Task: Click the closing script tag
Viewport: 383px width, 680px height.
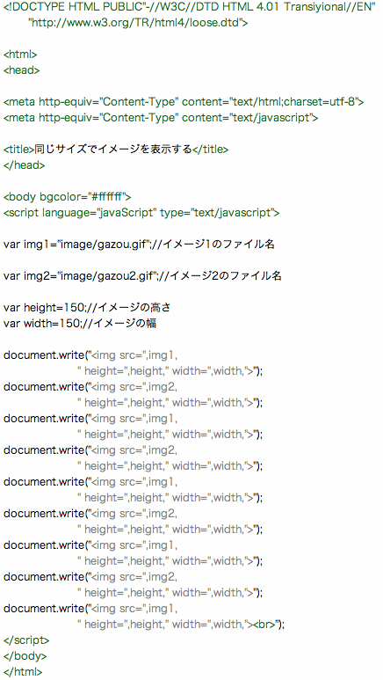Action: click(x=26, y=640)
